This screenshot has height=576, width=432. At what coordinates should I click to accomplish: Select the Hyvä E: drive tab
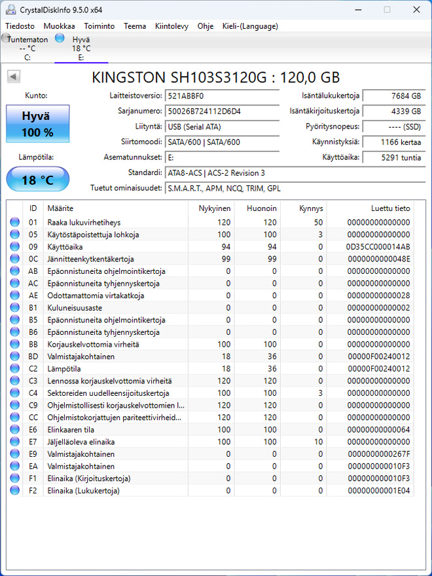[81, 48]
